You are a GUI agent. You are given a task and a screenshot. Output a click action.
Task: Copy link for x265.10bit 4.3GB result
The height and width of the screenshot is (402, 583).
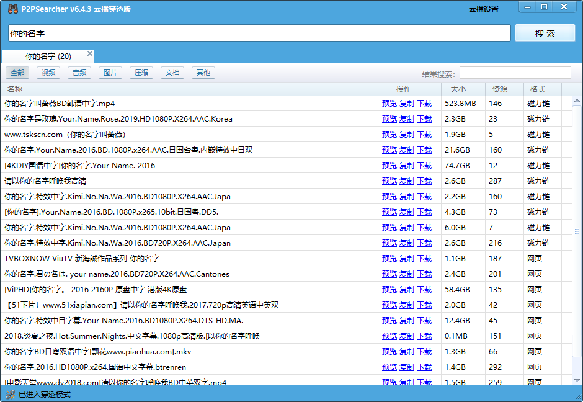407,212
